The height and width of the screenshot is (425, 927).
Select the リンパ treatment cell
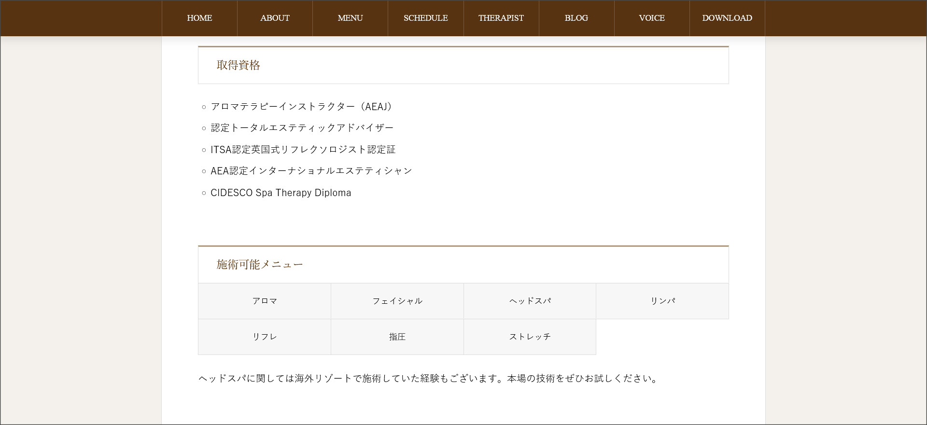[662, 301]
